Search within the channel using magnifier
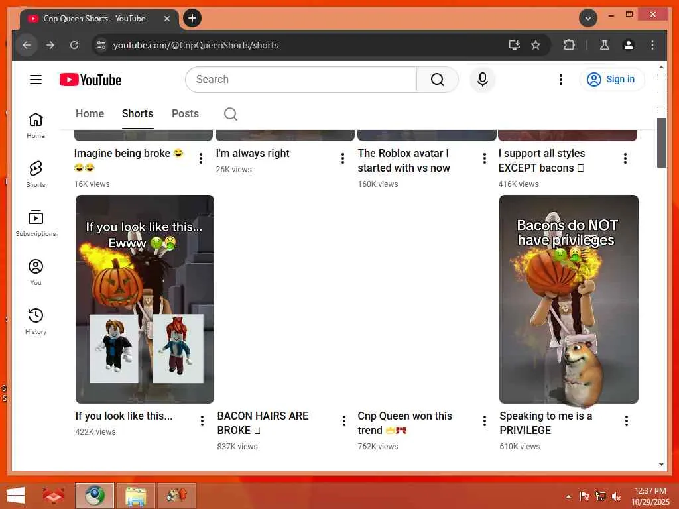679x509 pixels. click(x=230, y=114)
